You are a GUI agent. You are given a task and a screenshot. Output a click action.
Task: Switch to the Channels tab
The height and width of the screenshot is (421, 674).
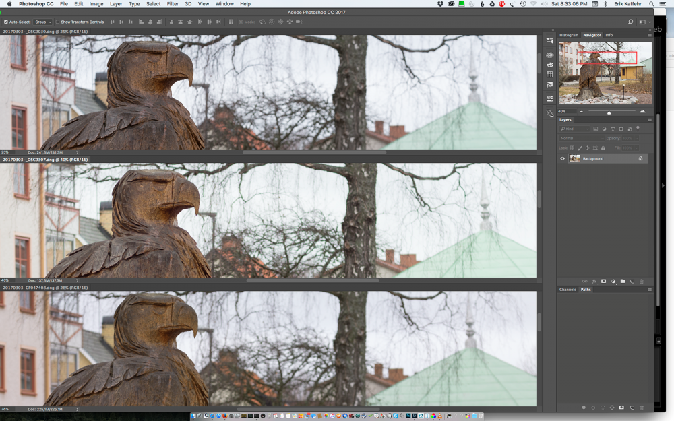568,290
